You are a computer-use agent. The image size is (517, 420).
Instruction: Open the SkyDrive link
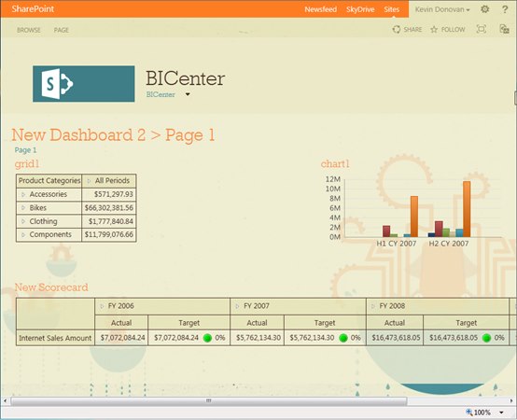coord(360,9)
